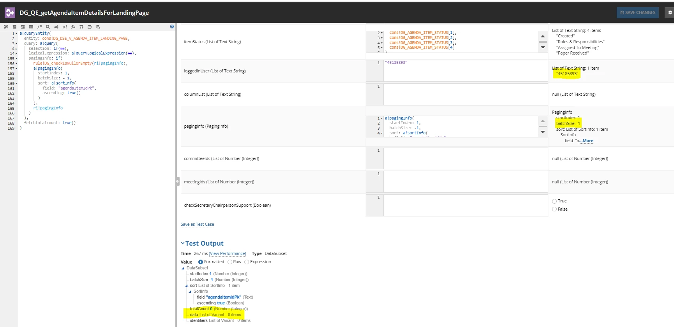
Task: Click the Save Changes button
Action: click(x=637, y=12)
